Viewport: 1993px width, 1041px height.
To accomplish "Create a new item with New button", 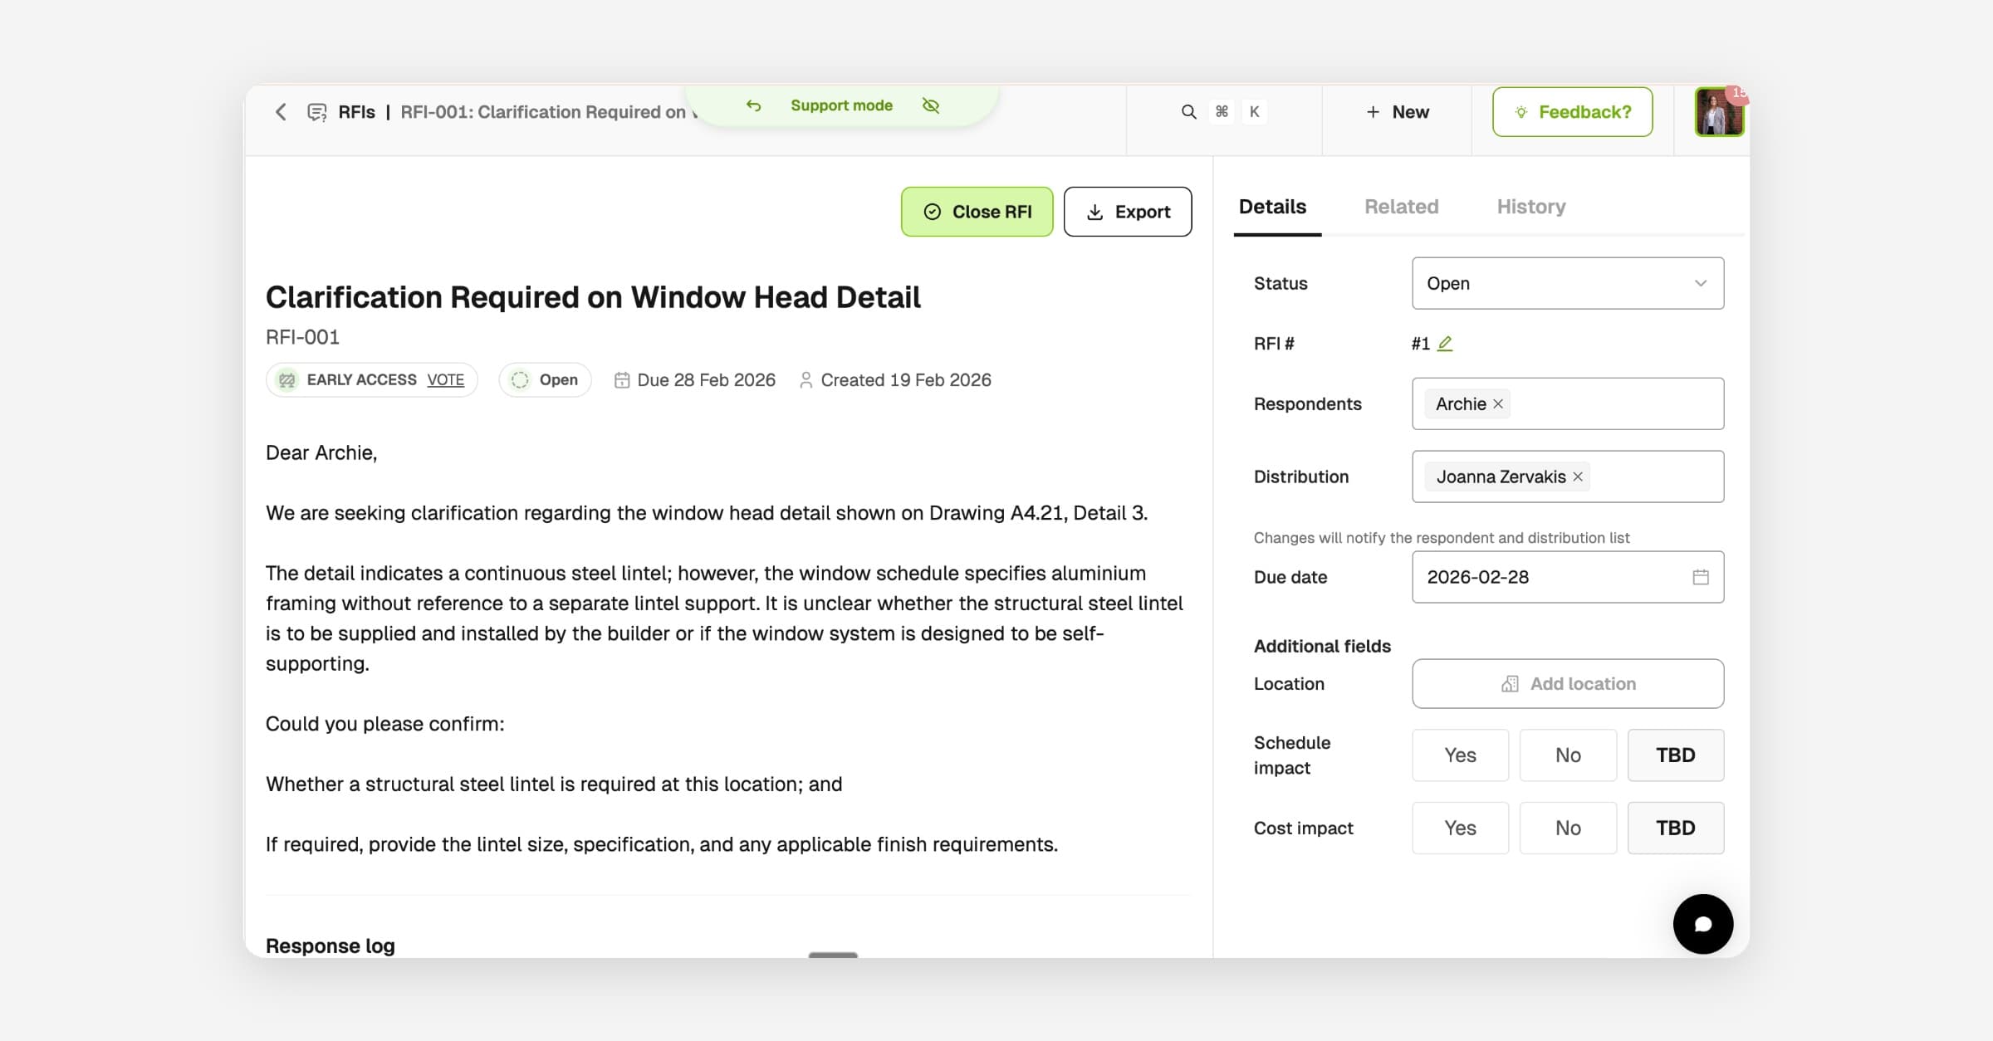I will click(1398, 112).
